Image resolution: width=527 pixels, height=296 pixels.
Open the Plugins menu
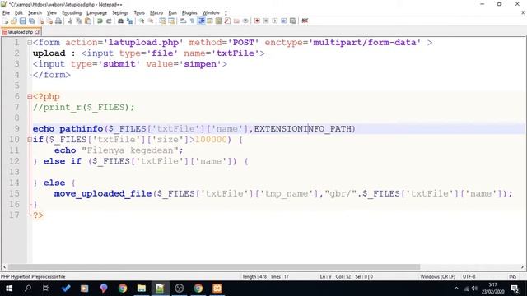189,13
